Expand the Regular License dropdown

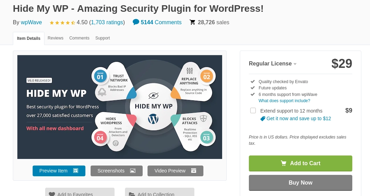tap(295, 64)
